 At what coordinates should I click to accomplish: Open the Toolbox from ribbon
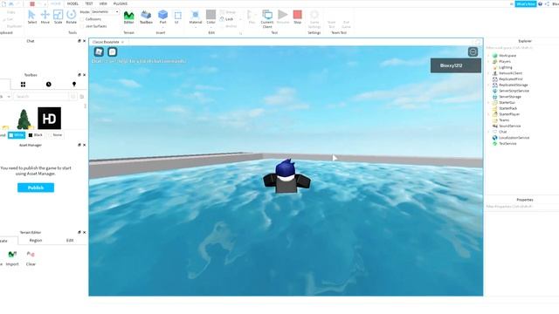146,17
